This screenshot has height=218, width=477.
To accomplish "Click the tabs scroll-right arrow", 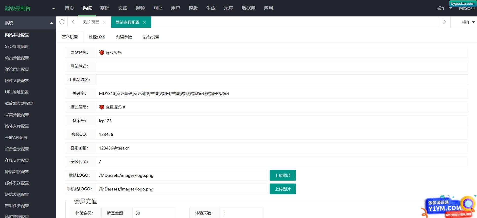I will coord(445,22).
